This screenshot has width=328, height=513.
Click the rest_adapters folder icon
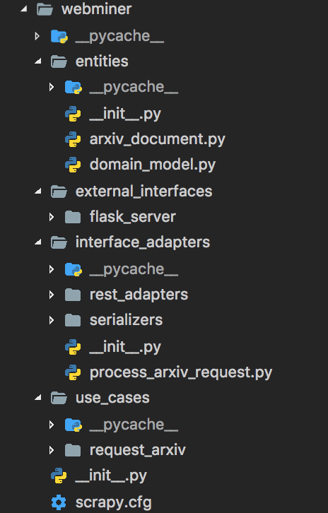(73, 295)
